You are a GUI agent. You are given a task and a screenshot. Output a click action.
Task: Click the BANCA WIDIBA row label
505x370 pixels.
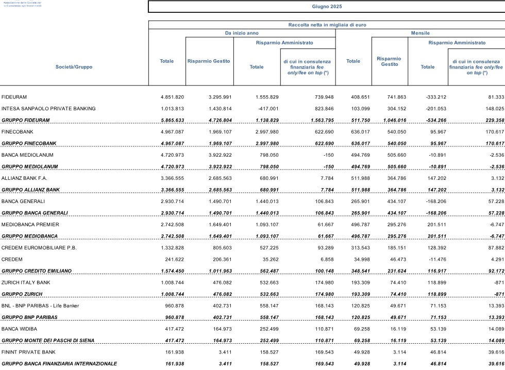tap(20, 329)
